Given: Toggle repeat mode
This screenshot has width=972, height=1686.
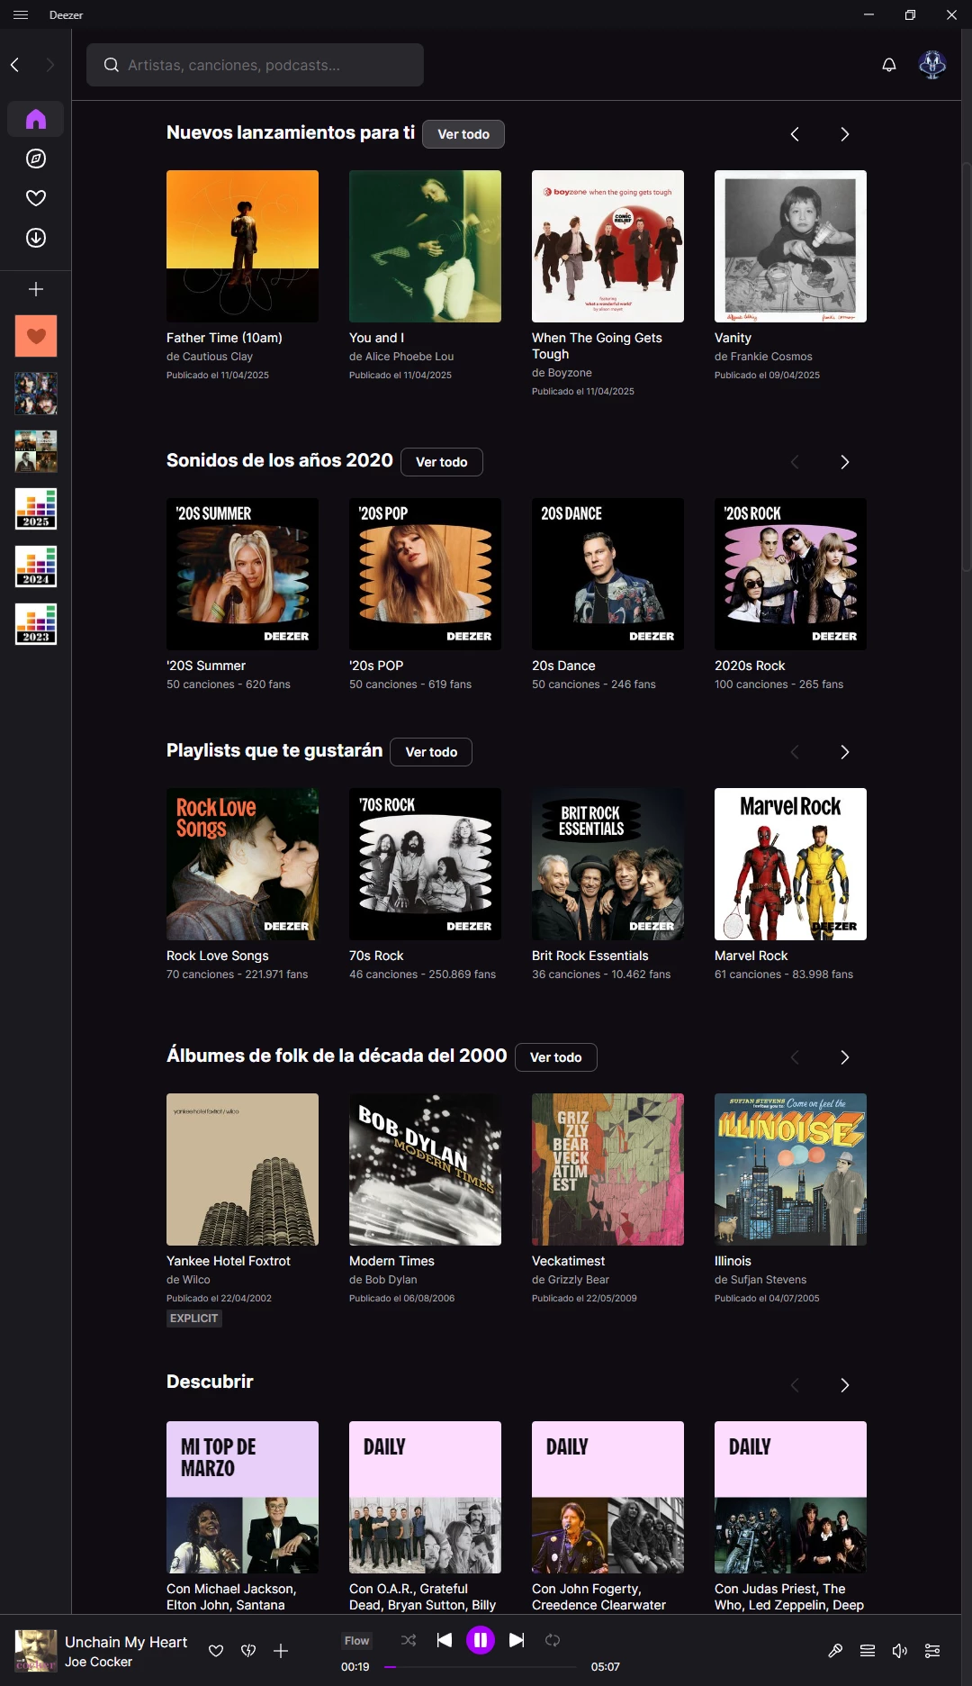Looking at the screenshot, I should pos(553,1640).
